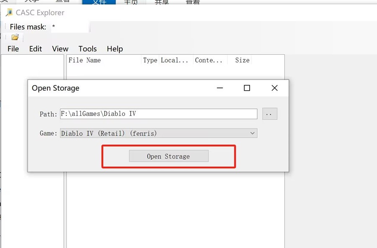The image size is (377, 248).
Task: Maximize the Open Storage dialog
Action: click(247, 88)
